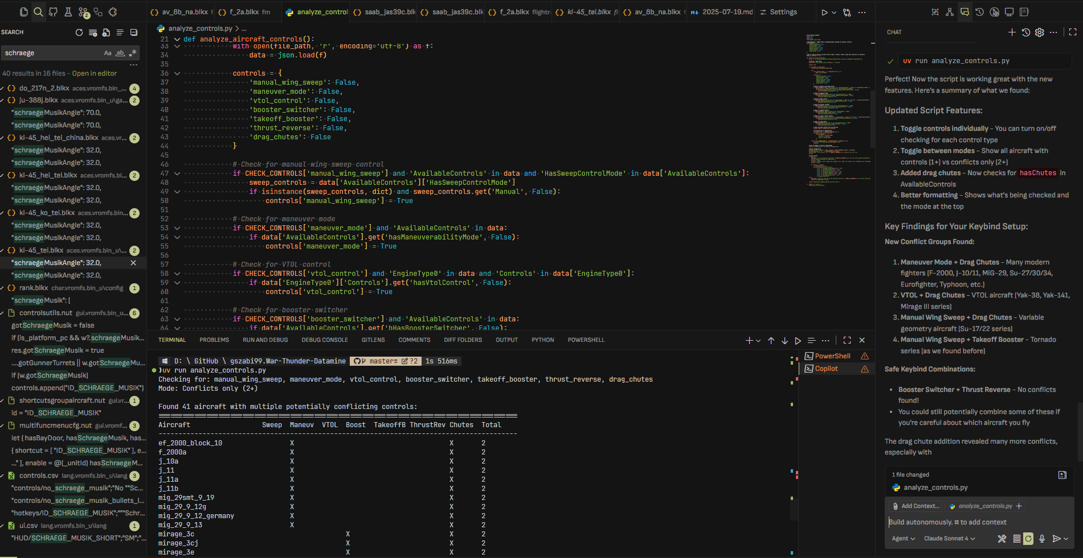Open the new terminal launch profile dropdown
Screen dimensions: 1083x558
pyautogui.click(x=758, y=340)
